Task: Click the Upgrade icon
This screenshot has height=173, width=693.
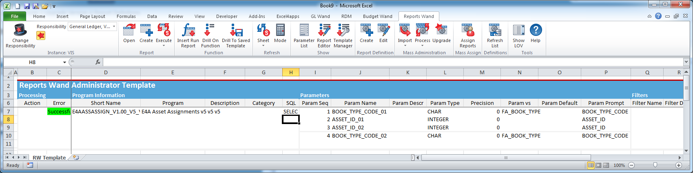Action: (441, 30)
